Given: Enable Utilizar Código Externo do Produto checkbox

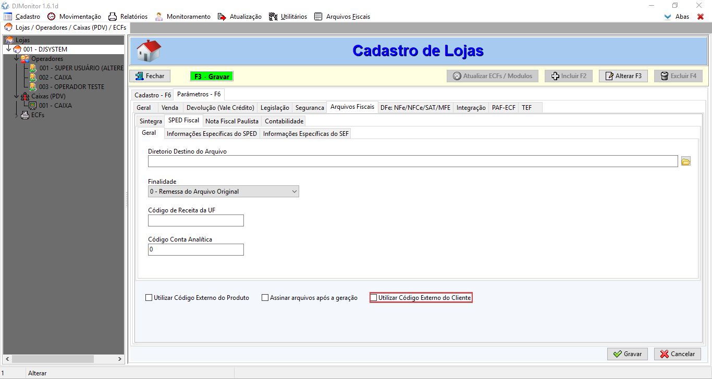Looking at the screenshot, I should pyautogui.click(x=149, y=298).
